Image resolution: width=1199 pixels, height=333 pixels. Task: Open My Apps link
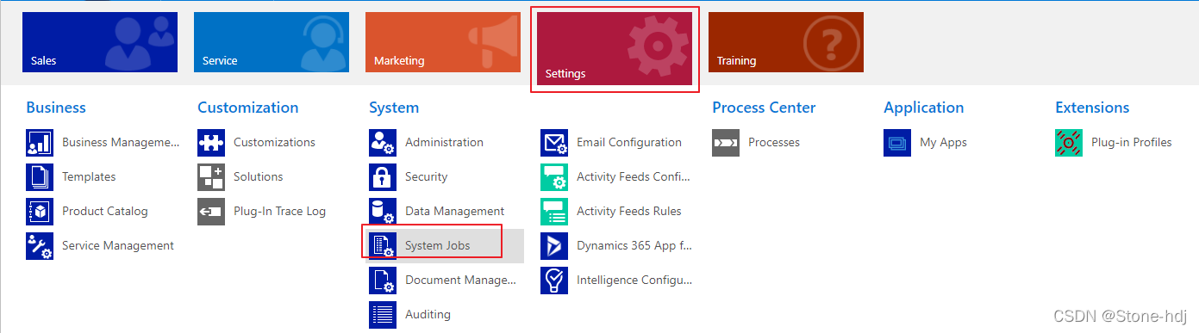pos(943,142)
